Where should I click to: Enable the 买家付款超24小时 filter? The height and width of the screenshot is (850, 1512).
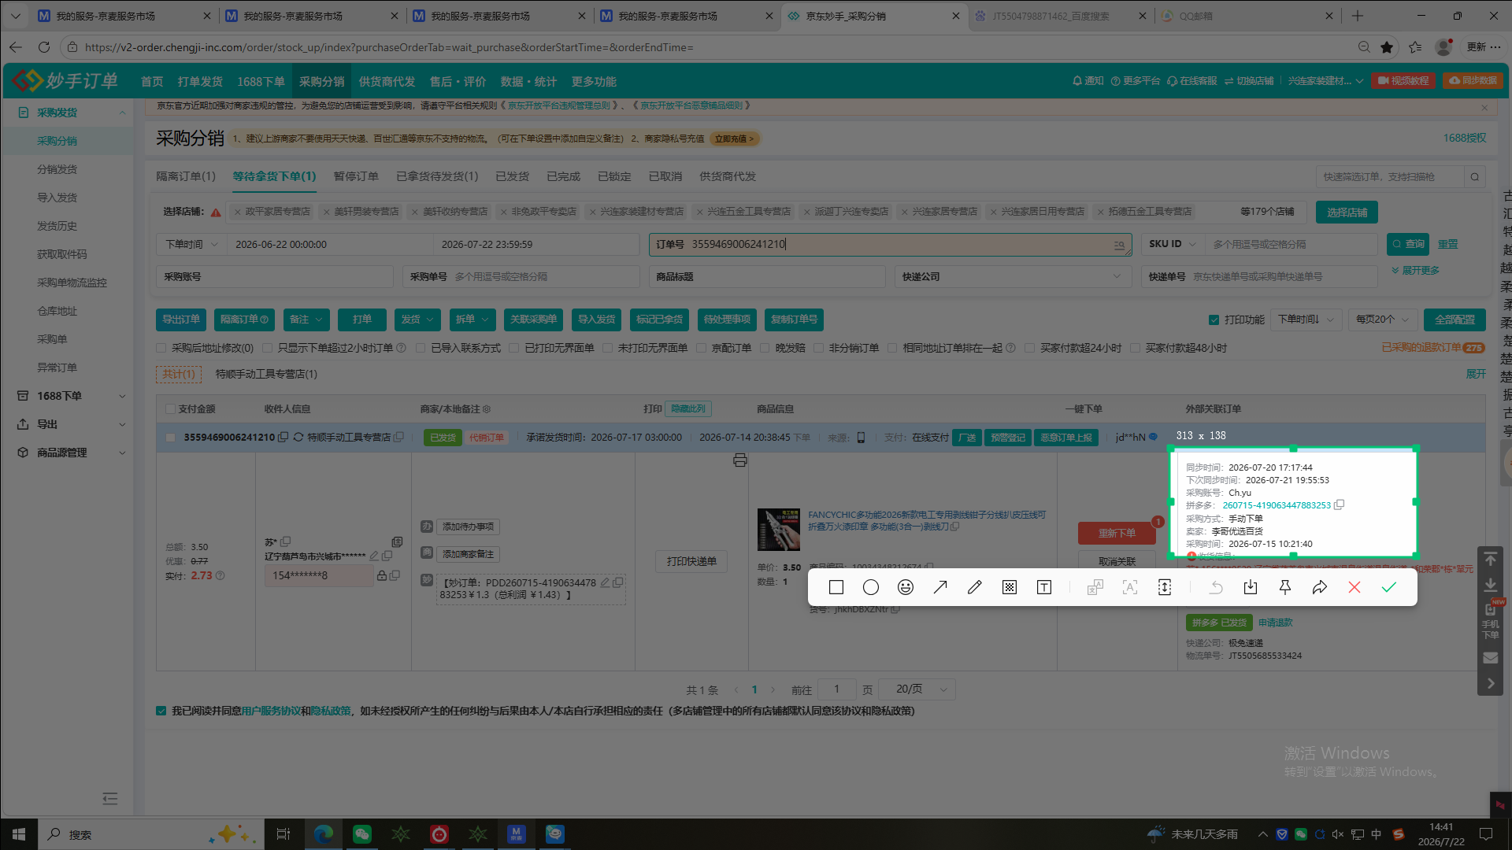(1029, 348)
